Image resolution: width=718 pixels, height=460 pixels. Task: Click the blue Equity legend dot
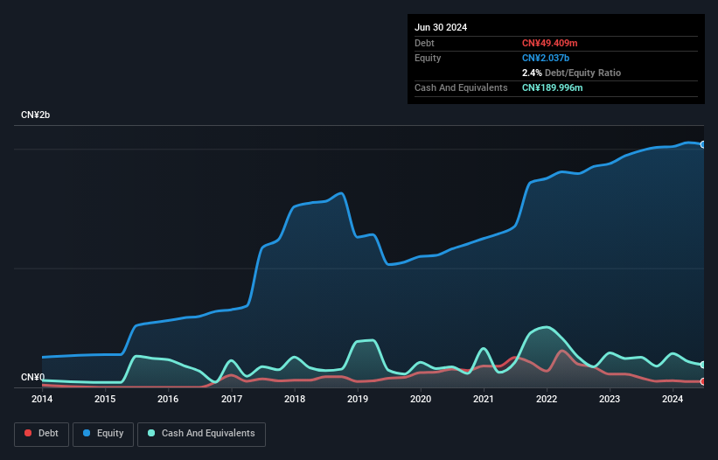[87, 434]
